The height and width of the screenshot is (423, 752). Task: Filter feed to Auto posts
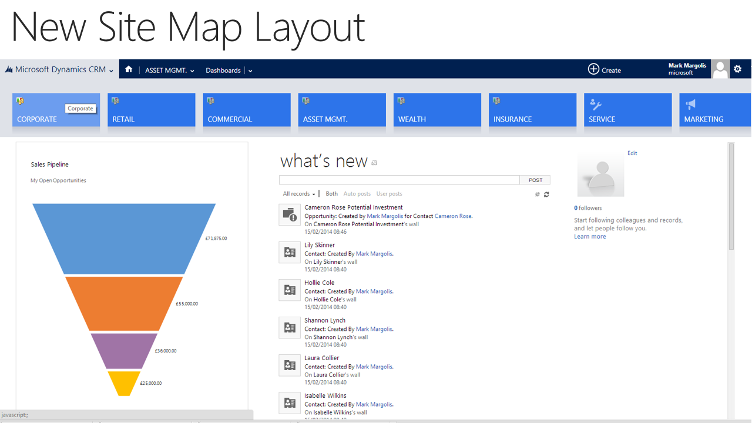(x=357, y=194)
